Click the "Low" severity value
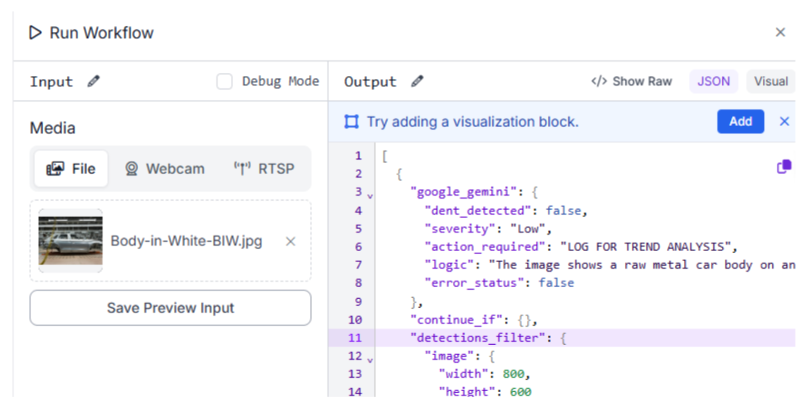 (527, 229)
